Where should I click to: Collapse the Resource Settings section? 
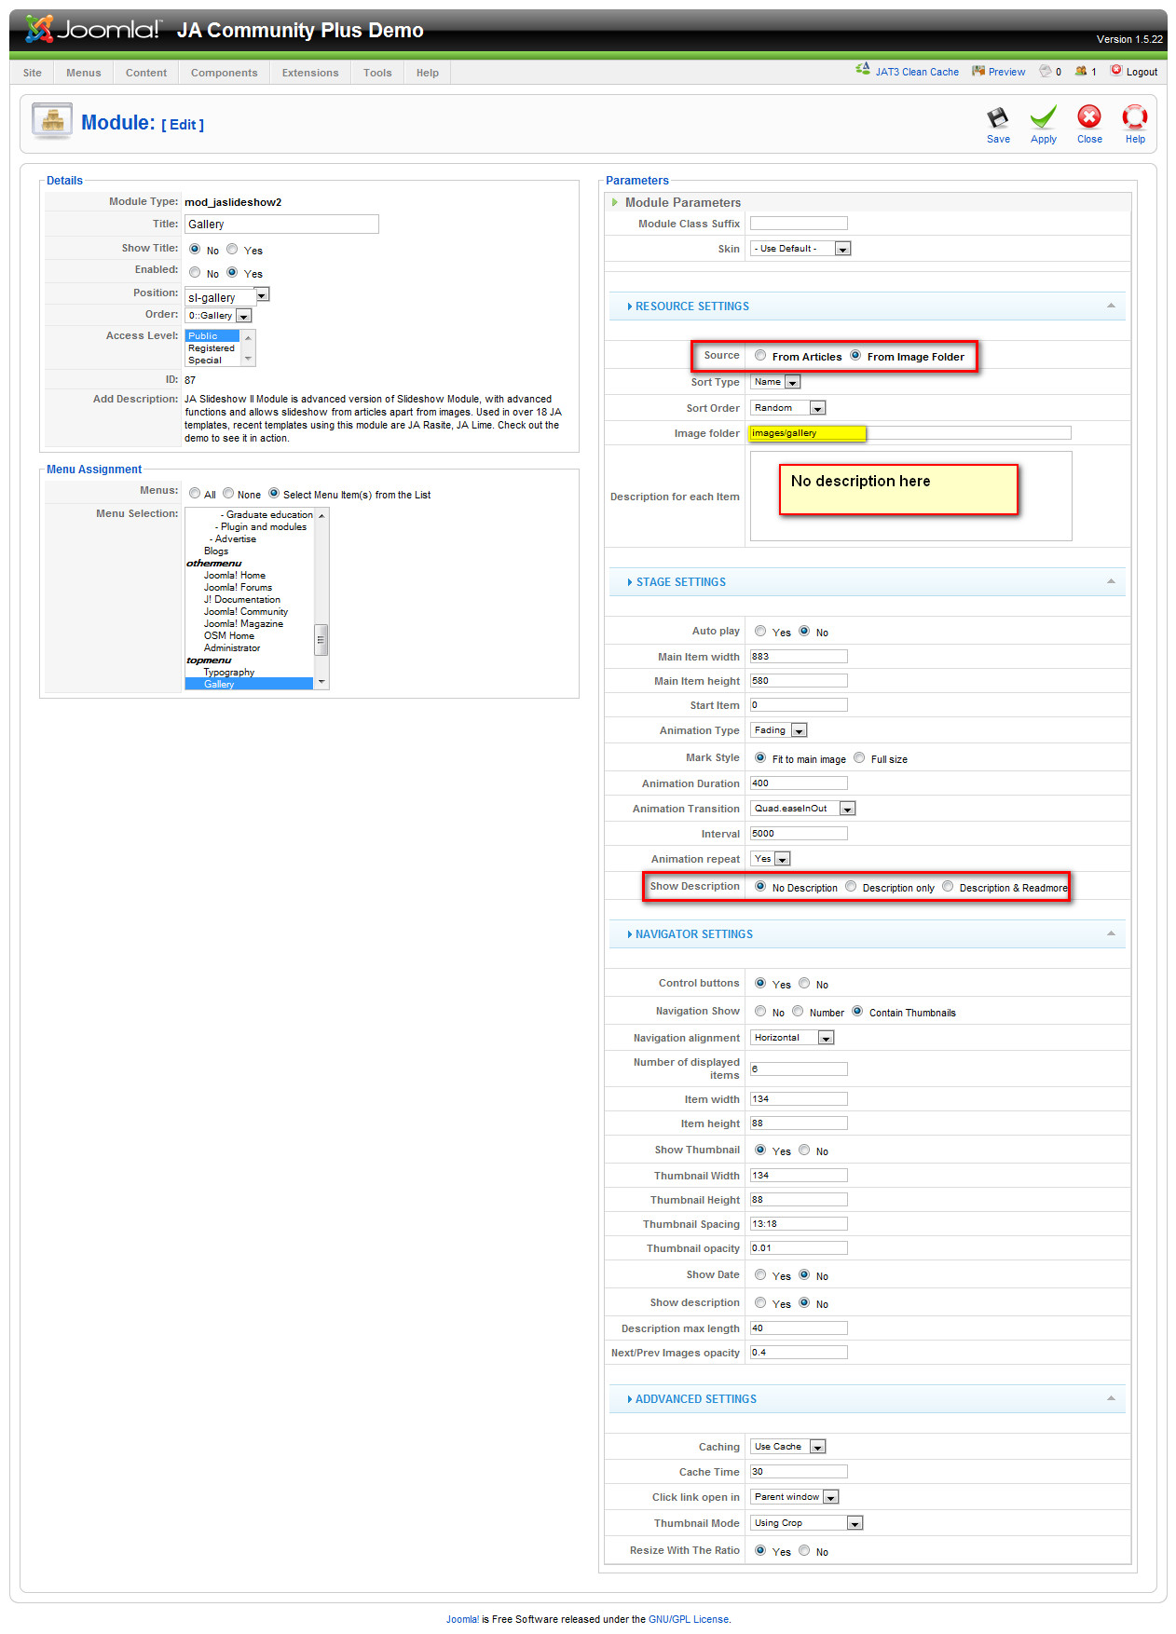1110,306
